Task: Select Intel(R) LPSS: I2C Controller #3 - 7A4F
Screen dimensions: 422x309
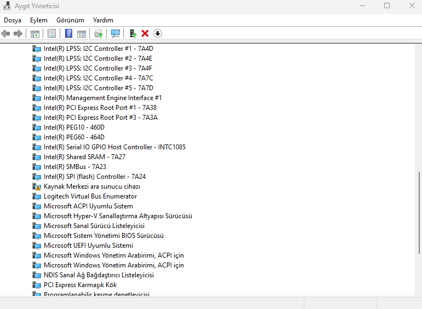Action: tap(98, 68)
